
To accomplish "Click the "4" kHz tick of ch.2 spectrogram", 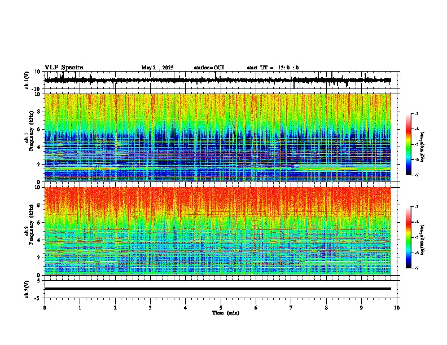I will pyautogui.click(x=39, y=240).
